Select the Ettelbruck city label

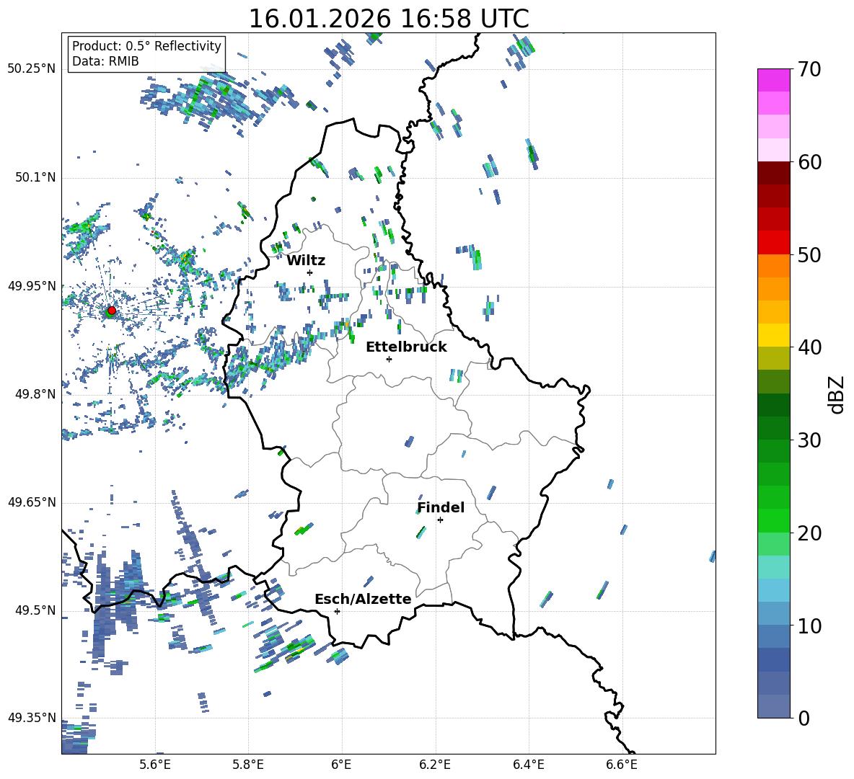(x=406, y=347)
